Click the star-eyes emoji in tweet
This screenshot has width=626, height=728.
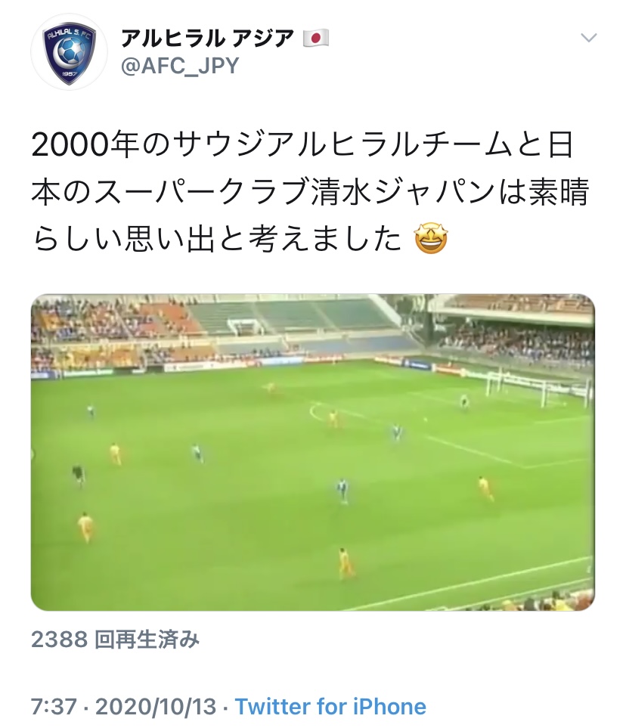point(430,239)
